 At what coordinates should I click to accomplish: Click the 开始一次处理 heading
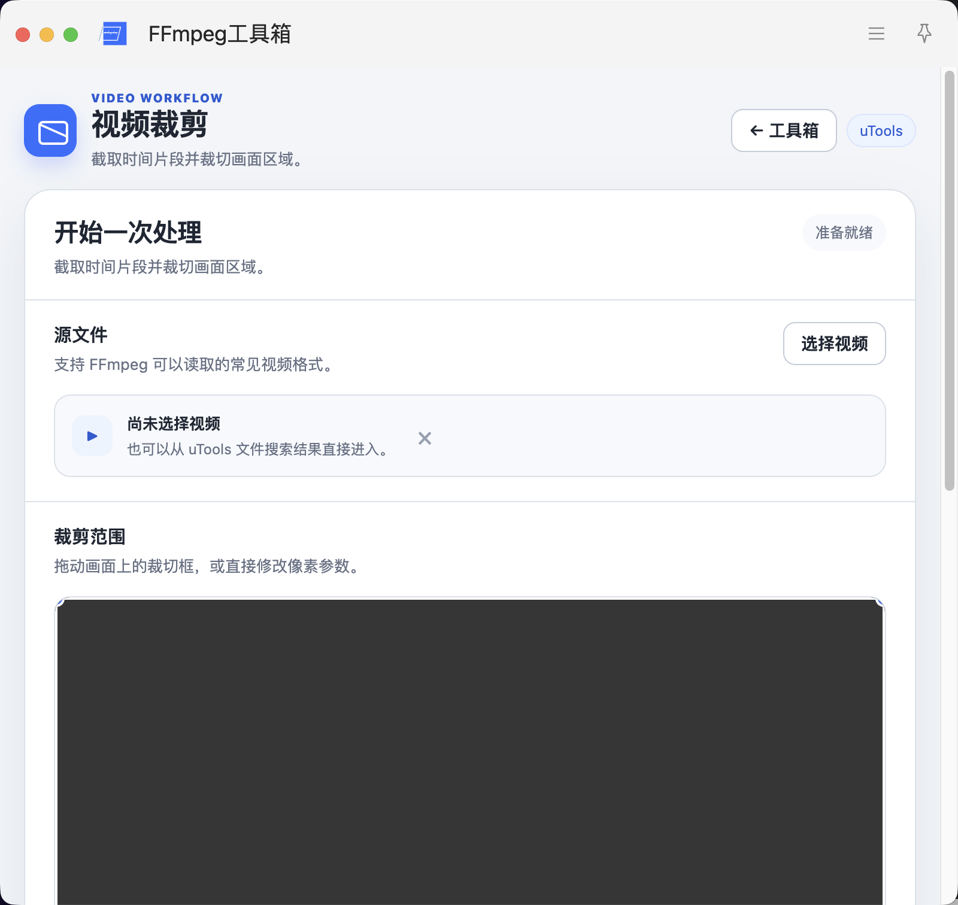click(128, 232)
